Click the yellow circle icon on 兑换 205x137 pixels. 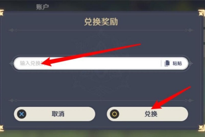click(114, 114)
